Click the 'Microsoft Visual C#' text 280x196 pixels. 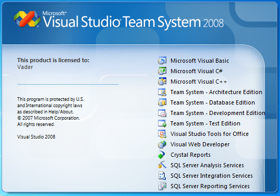coord(197,71)
